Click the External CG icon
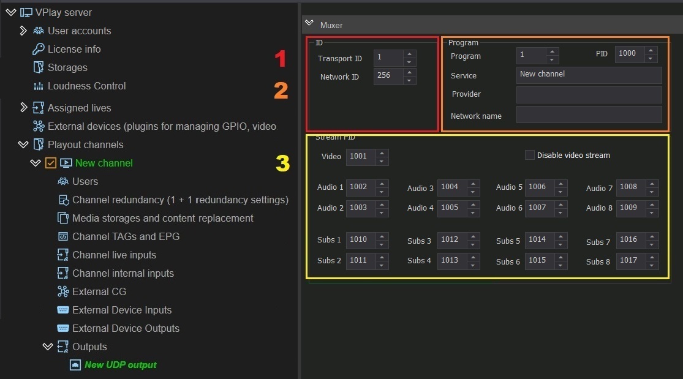Screen dimensions: 683x379 [x=63, y=291]
